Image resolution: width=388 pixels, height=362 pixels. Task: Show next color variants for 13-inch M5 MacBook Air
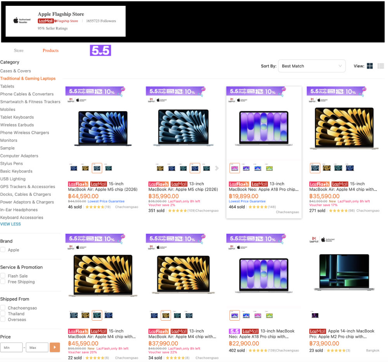coord(217,168)
